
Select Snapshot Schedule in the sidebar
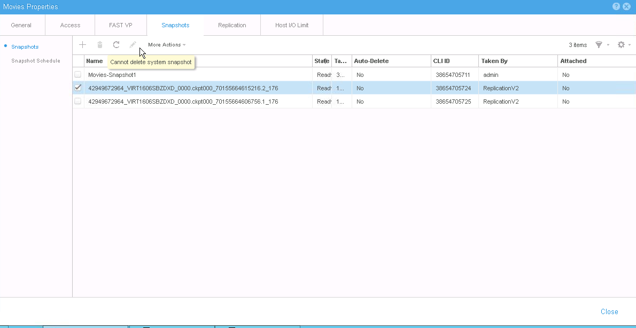pyautogui.click(x=35, y=60)
